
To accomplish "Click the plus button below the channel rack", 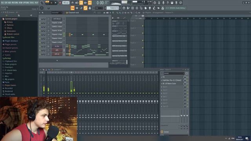I will coord(57,60).
